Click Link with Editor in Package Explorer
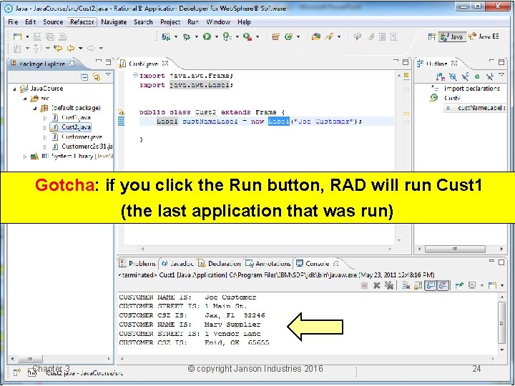This screenshot has width=515, height=386. pos(97,77)
